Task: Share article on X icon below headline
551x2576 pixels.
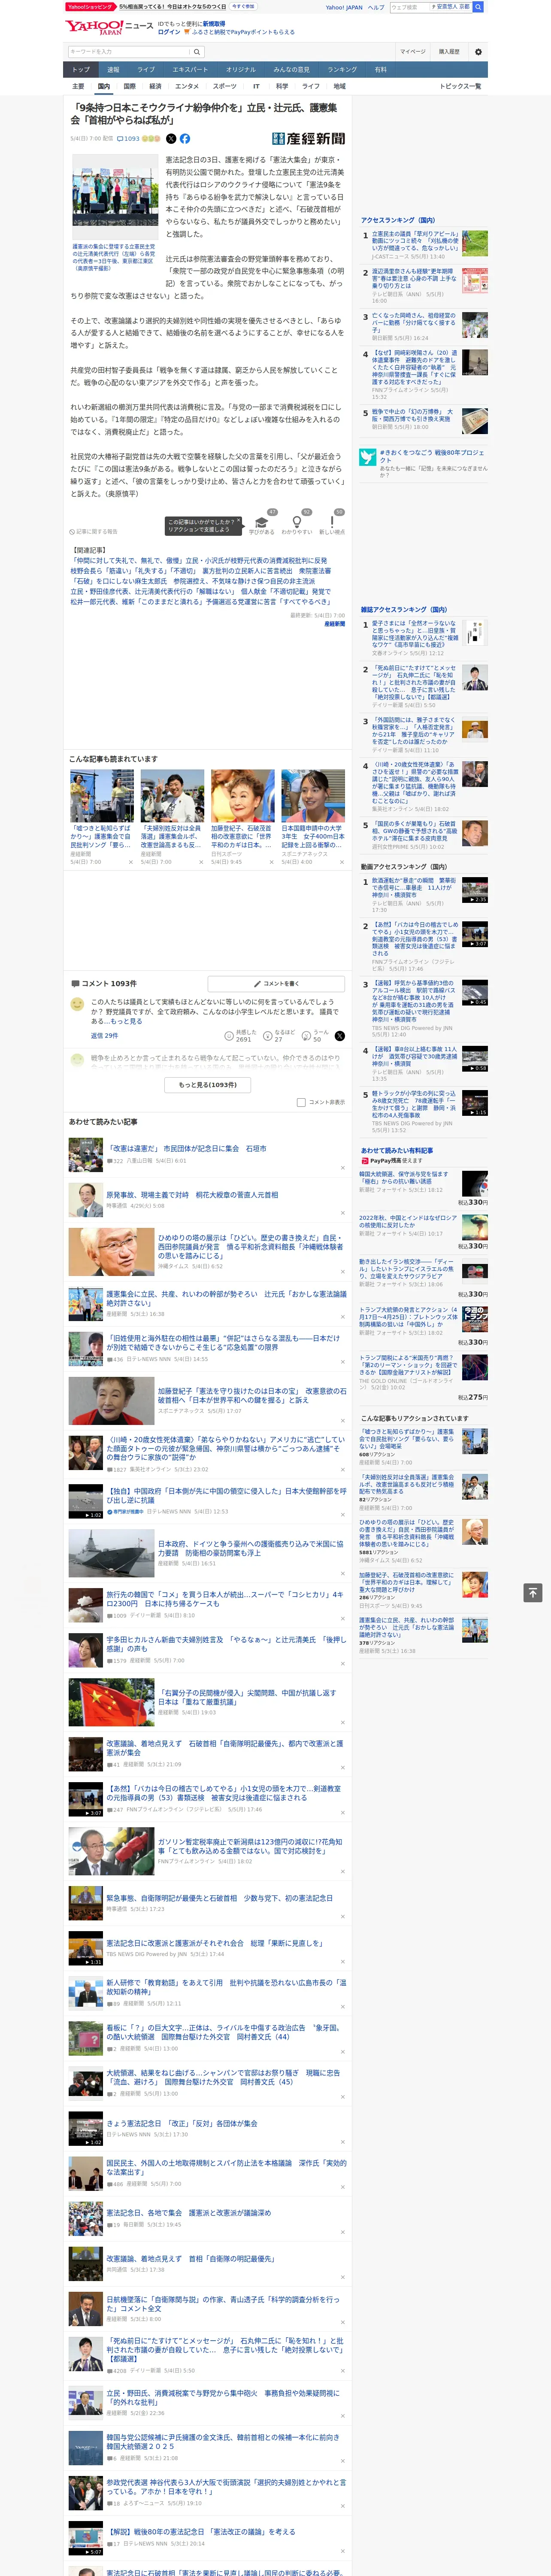Action: tap(170, 139)
